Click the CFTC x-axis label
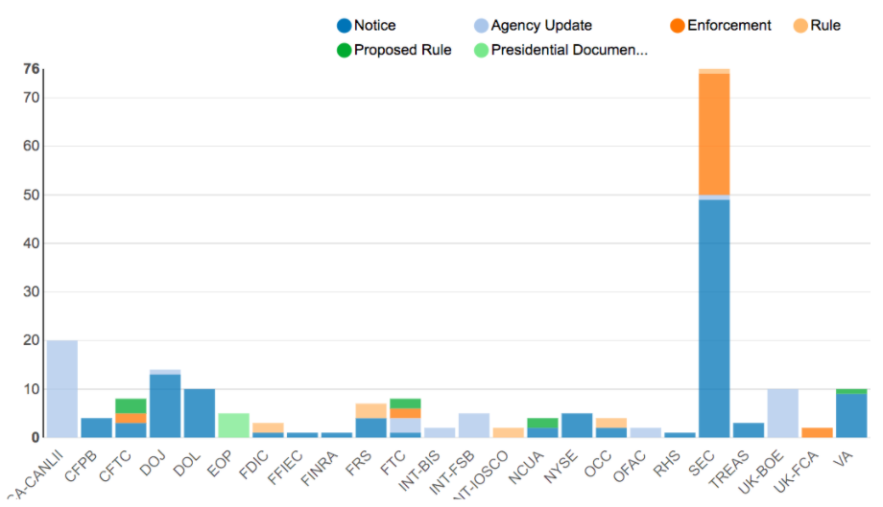 pos(115,467)
